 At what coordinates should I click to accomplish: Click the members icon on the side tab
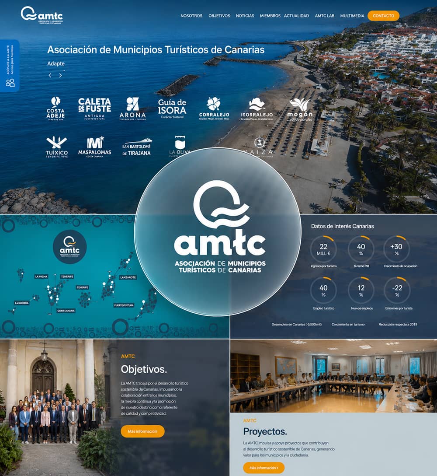click(10, 83)
